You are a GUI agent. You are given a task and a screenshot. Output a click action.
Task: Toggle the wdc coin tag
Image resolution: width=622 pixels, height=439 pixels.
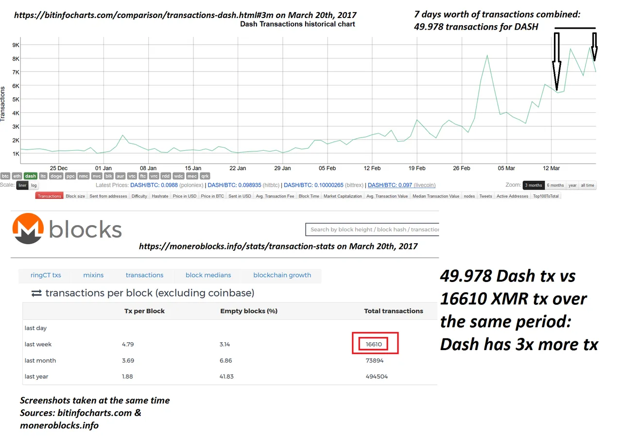pyautogui.click(x=179, y=176)
